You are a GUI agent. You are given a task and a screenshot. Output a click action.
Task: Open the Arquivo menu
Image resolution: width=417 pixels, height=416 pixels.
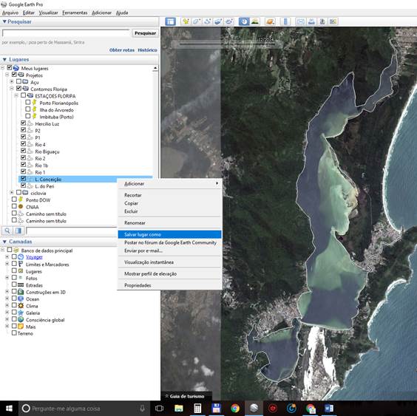point(10,13)
